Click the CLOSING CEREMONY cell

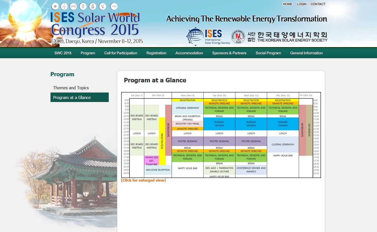[283, 144]
